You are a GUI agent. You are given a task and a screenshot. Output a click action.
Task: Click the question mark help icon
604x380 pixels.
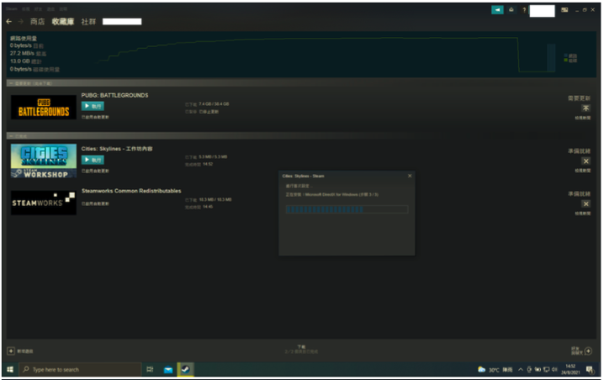click(x=524, y=10)
